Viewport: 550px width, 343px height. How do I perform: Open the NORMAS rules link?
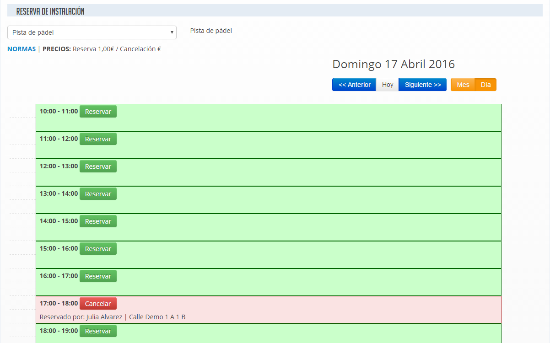[x=22, y=49]
